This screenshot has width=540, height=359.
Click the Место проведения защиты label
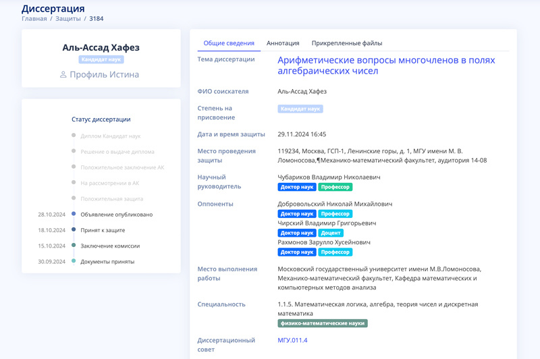pos(226,156)
